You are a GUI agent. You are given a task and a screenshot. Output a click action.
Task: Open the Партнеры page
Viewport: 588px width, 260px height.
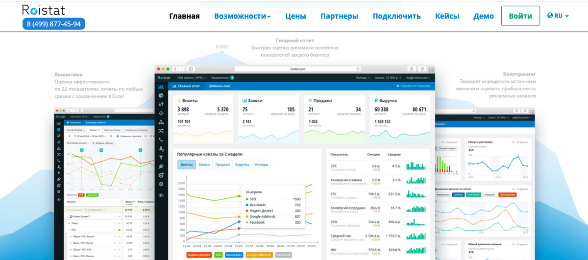click(x=339, y=16)
